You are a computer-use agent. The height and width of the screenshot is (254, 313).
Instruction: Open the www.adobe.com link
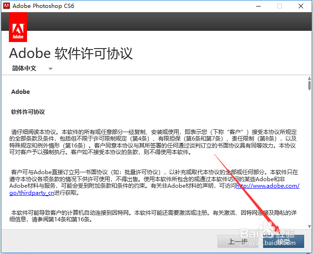[268, 186]
